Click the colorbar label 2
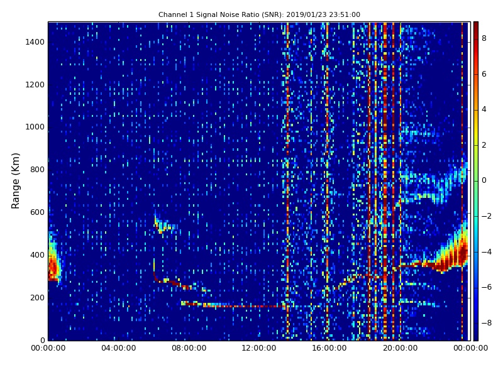 pos(484,145)
